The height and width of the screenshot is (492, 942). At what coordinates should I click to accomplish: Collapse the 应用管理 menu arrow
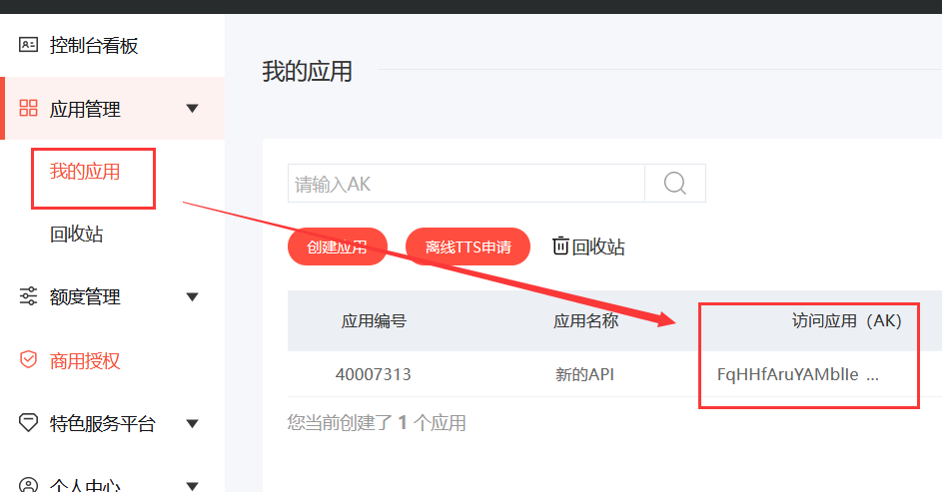click(192, 109)
